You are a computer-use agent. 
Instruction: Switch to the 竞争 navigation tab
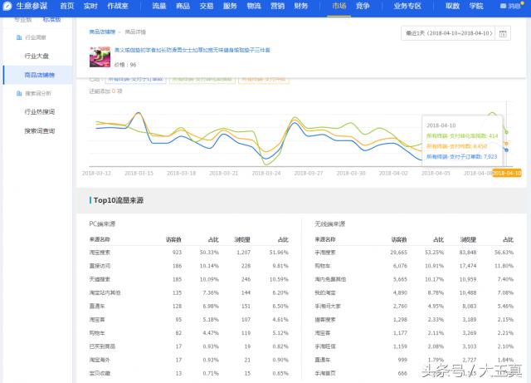tap(363, 6)
